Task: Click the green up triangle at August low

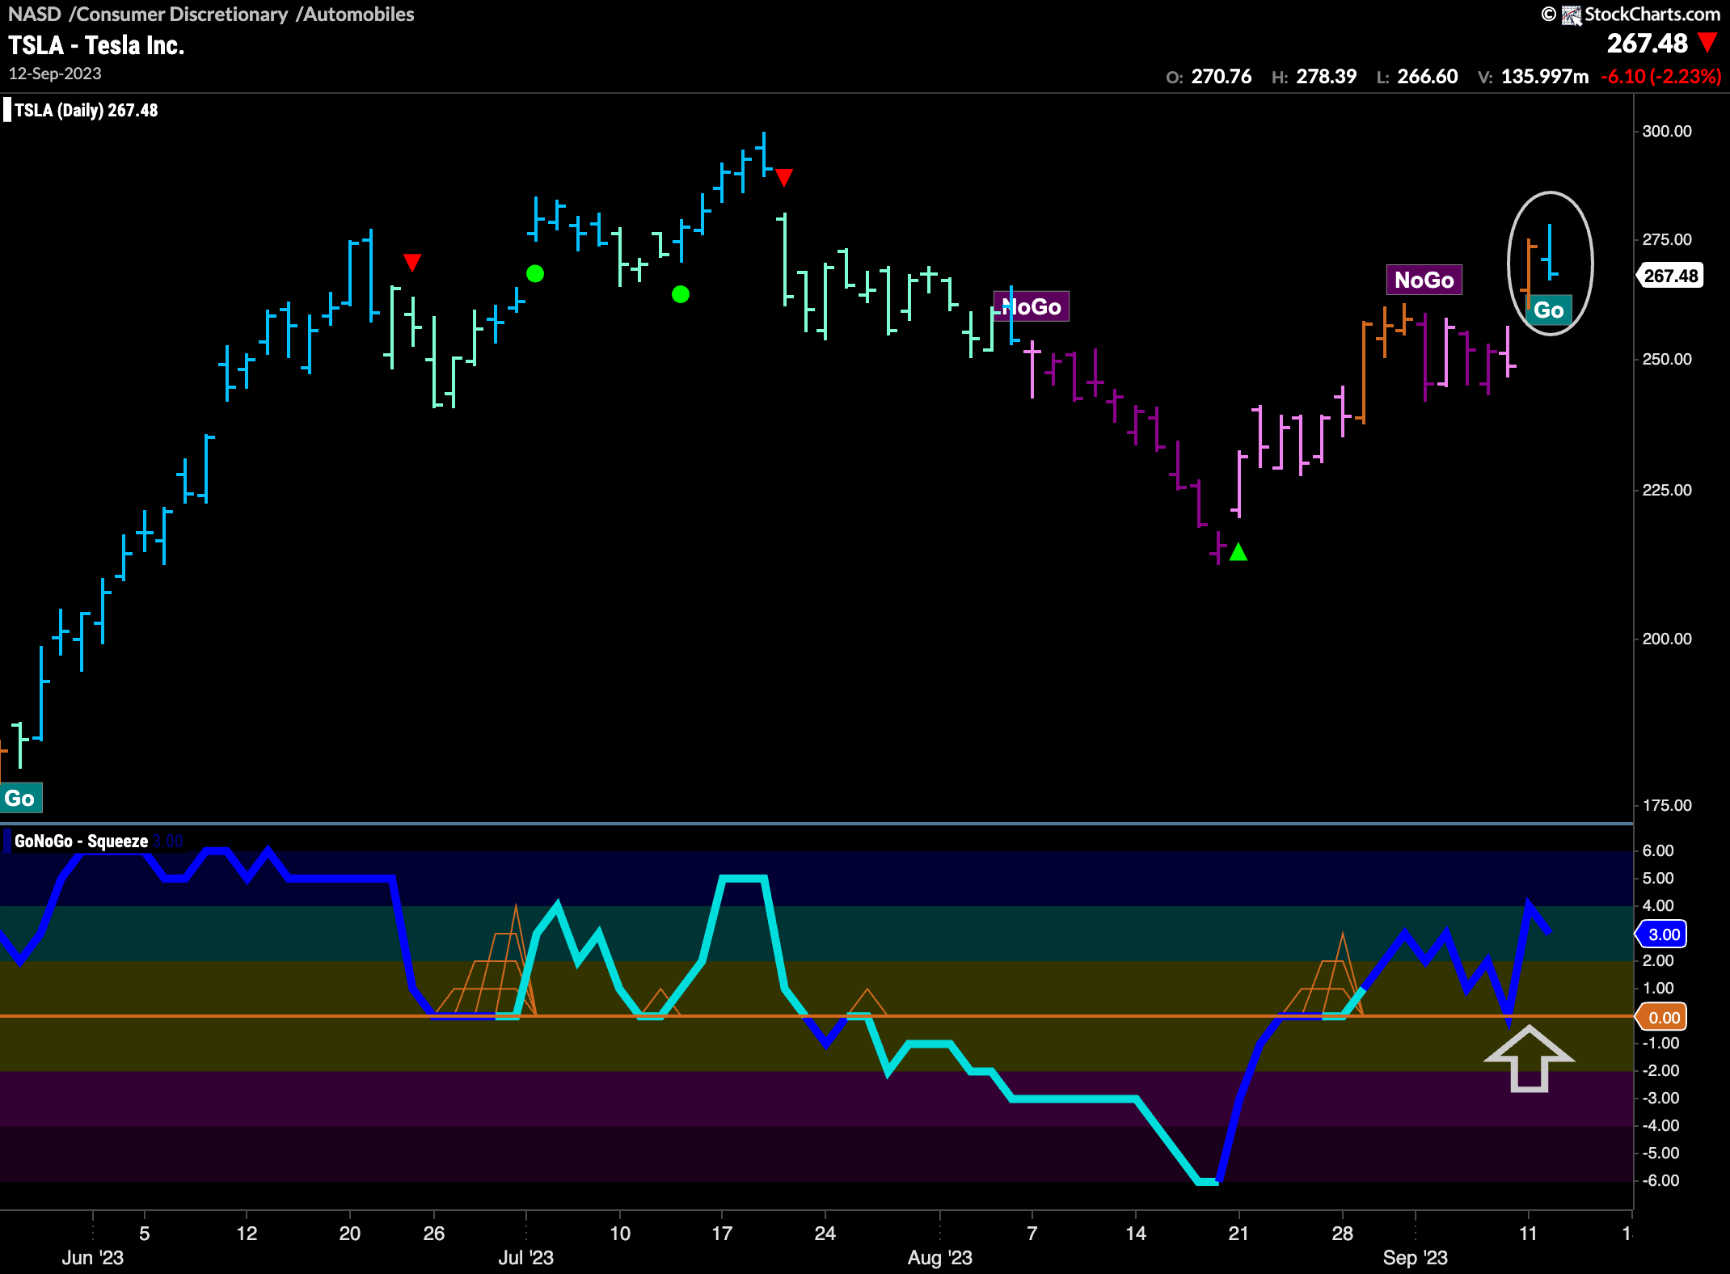Action: point(1238,552)
